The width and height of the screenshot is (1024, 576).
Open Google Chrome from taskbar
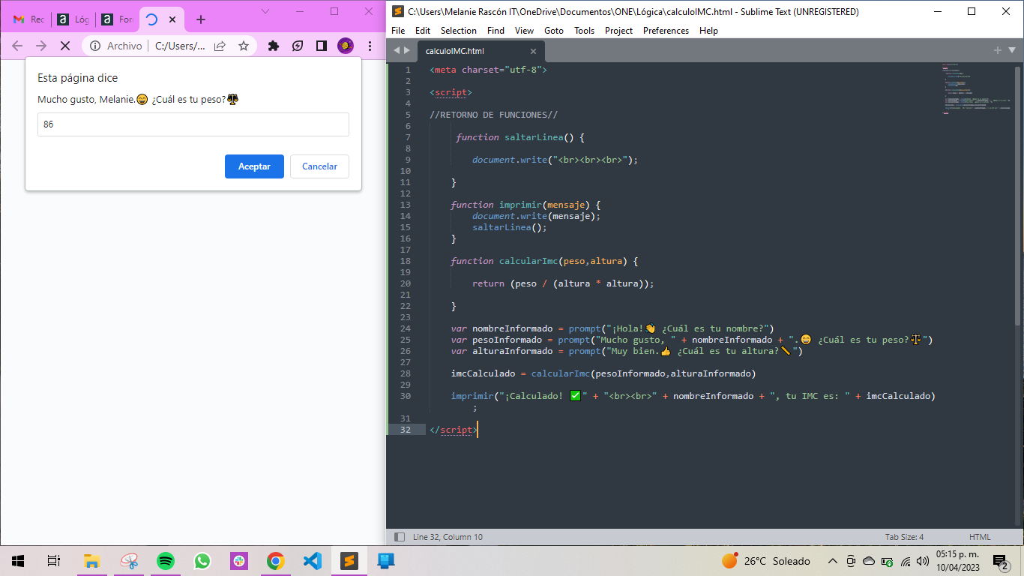[x=276, y=561]
